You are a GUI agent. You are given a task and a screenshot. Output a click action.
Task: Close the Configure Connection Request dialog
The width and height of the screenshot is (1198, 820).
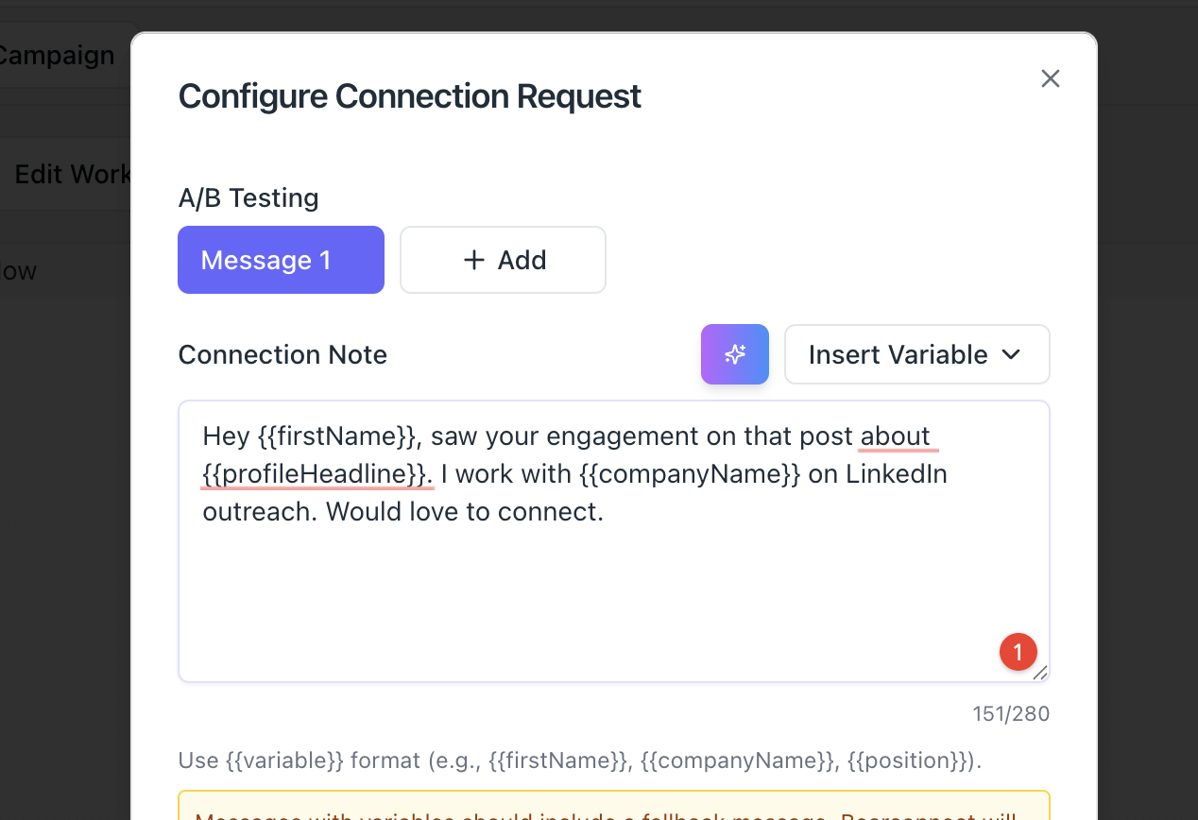click(1050, 78)
